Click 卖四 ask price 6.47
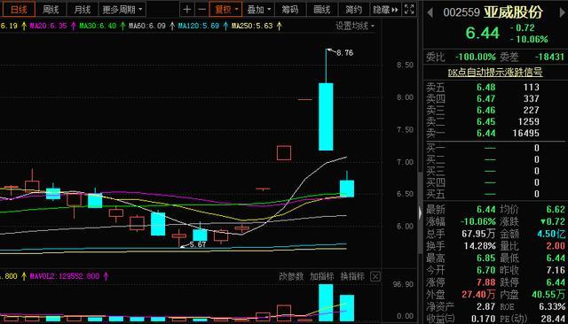Screen dimensions: 568x324 click(485, 98)
